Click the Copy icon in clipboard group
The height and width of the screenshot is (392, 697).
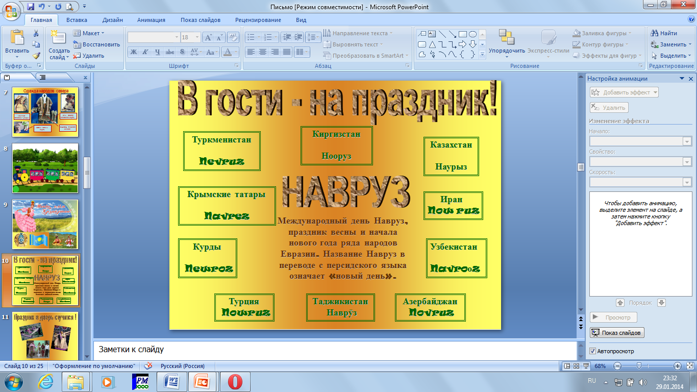point(36,44)
